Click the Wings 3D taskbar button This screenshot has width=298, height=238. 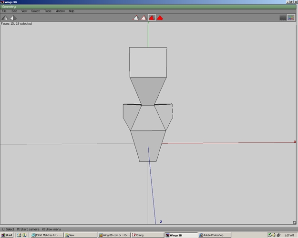tap(181, 235)
